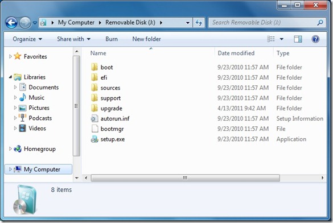Select the boot folder icon

[x=94, y=67]
